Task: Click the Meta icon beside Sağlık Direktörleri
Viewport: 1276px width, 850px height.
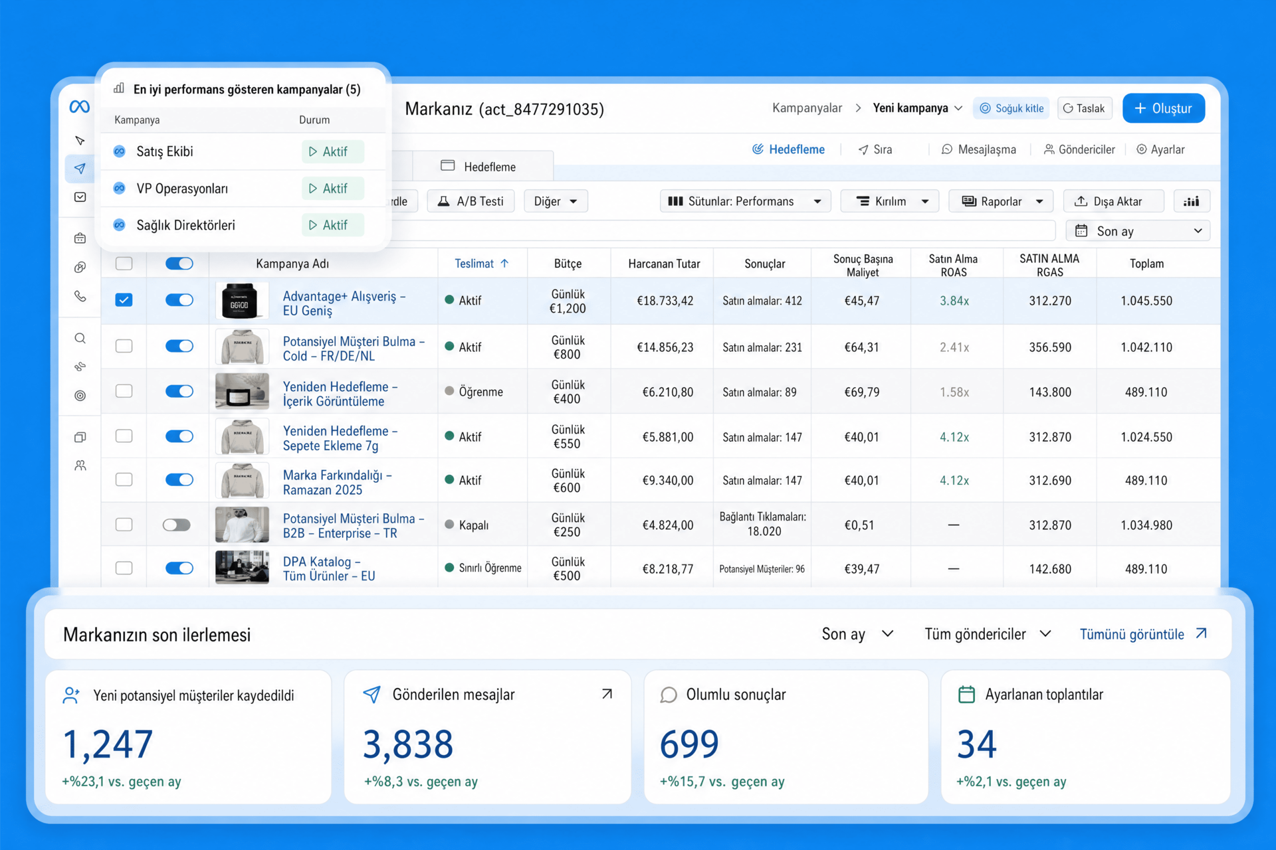Action: (120, 225)
